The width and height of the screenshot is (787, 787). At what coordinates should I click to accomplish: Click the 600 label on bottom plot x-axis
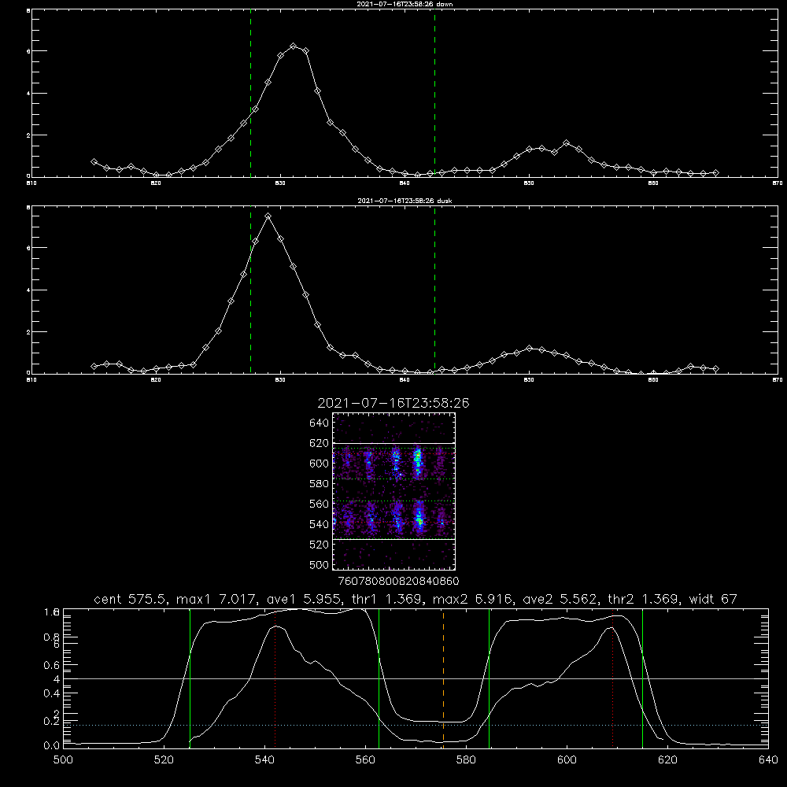(x=567, y=760)
